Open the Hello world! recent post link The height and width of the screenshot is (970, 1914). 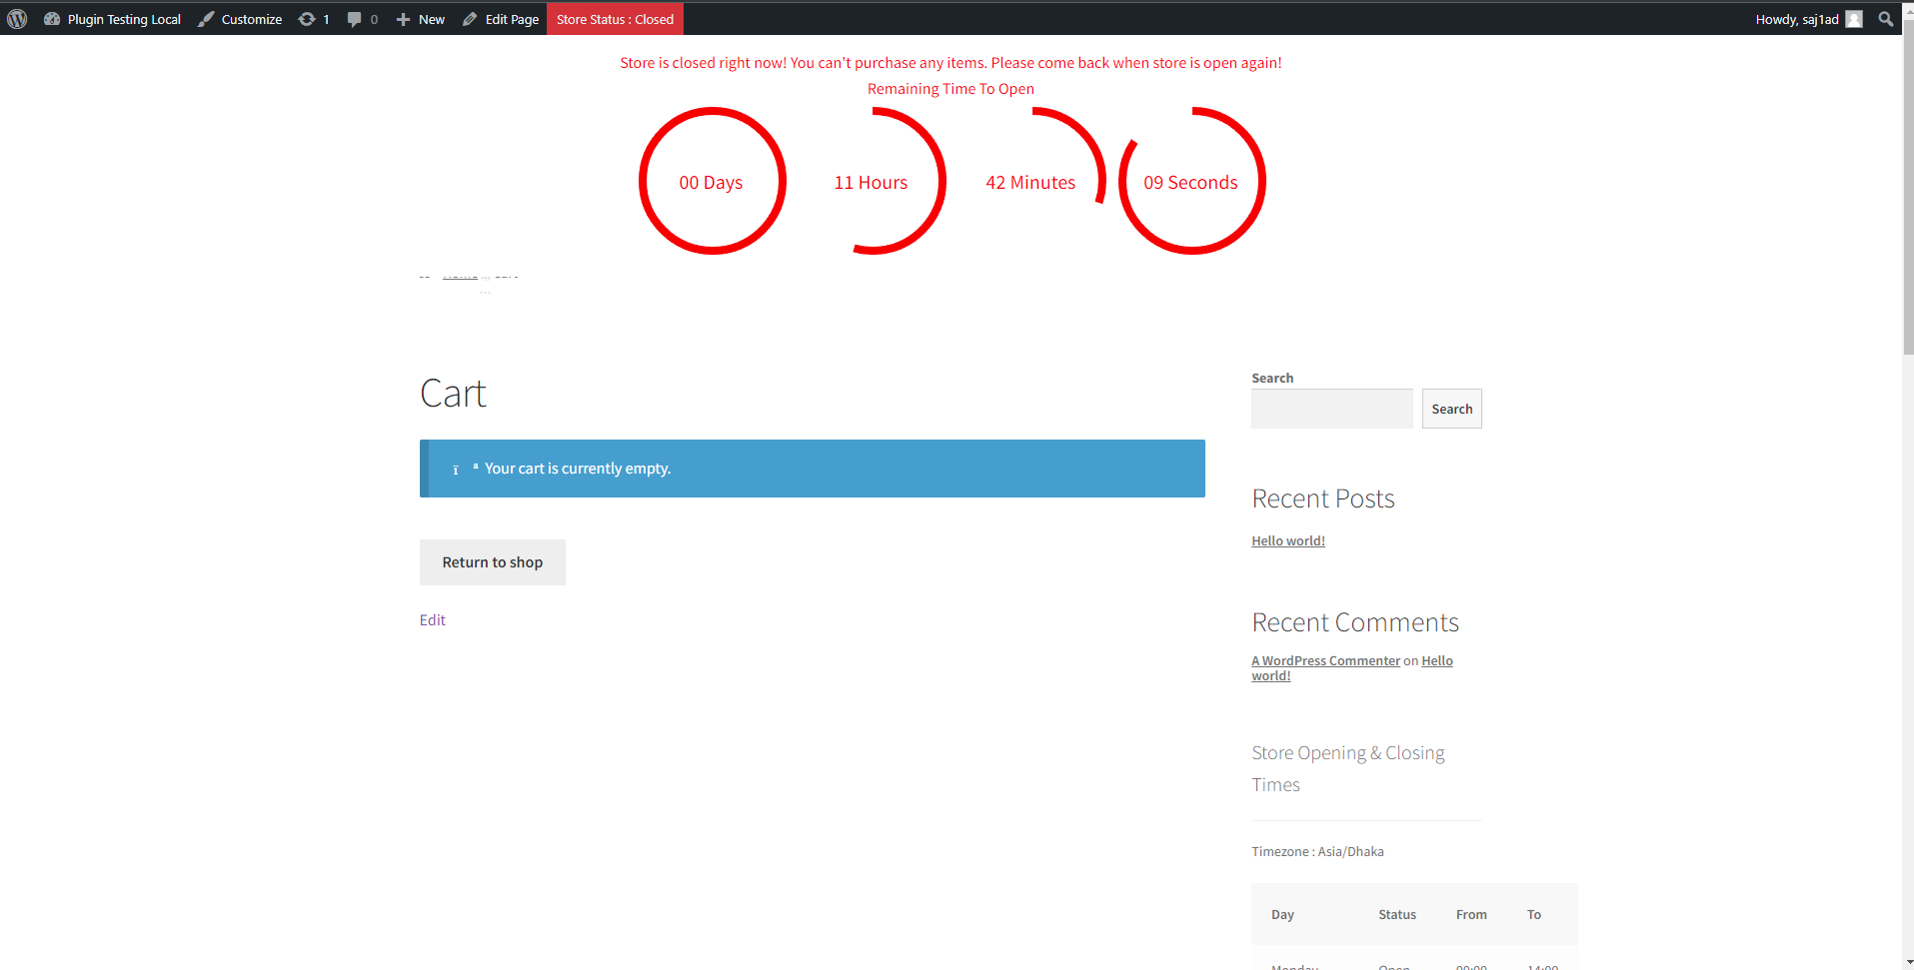[x=1288, y=540]
